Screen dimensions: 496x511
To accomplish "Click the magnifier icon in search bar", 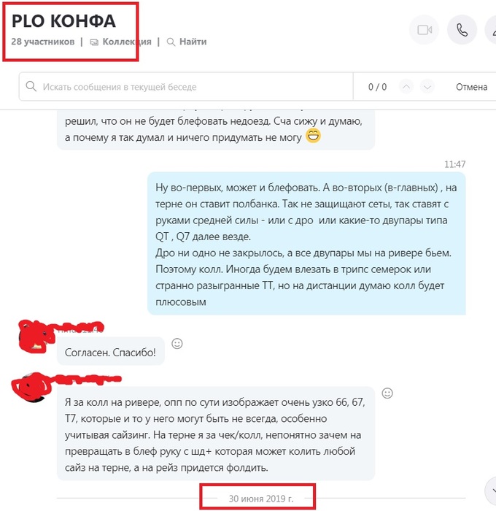I will (31, 87).
